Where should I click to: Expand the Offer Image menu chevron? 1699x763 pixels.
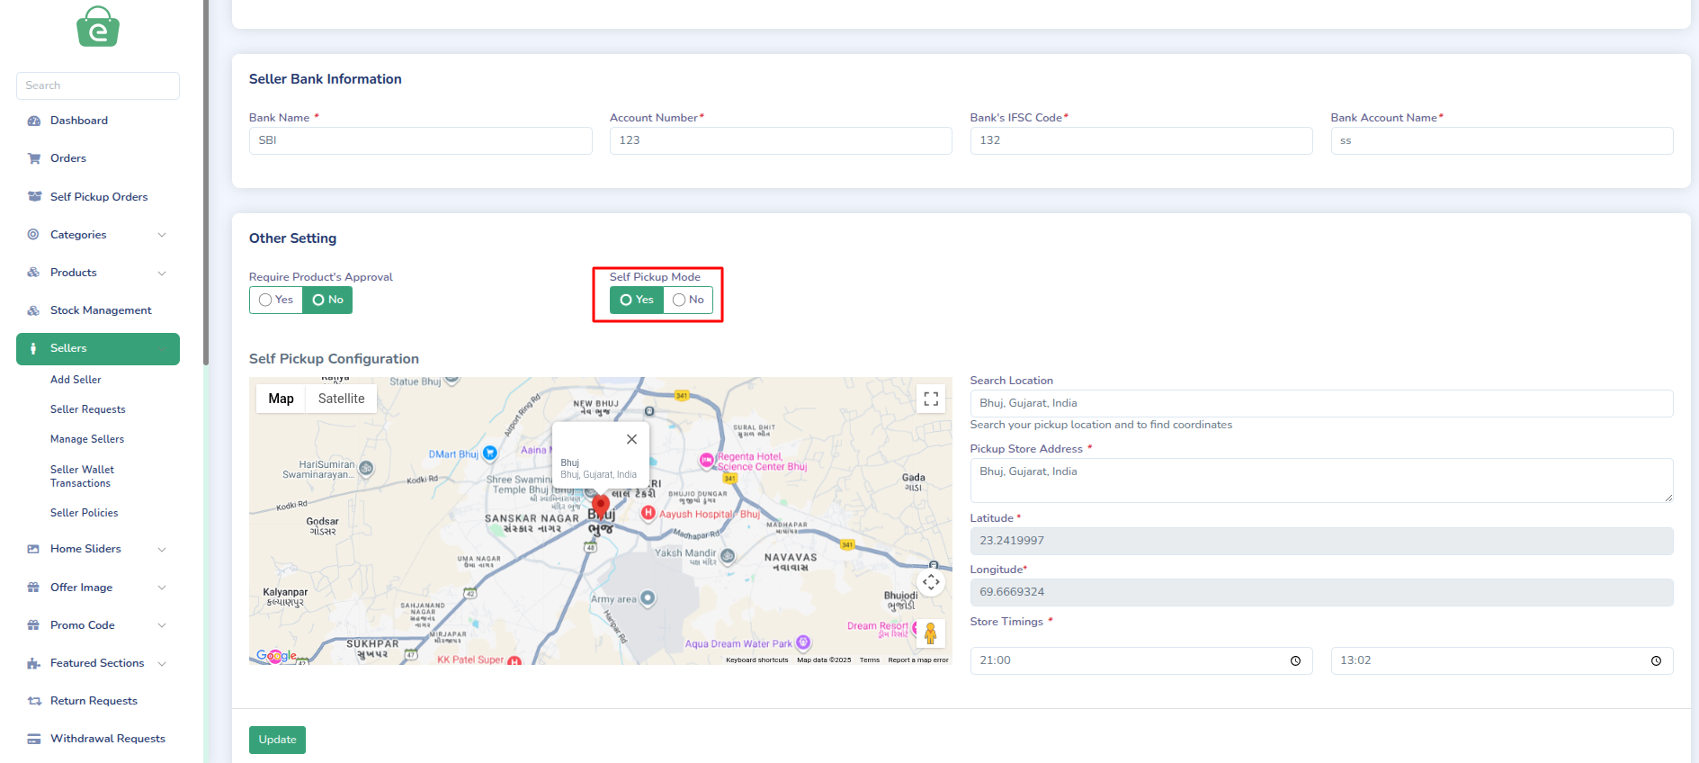(x=162, y=588)
